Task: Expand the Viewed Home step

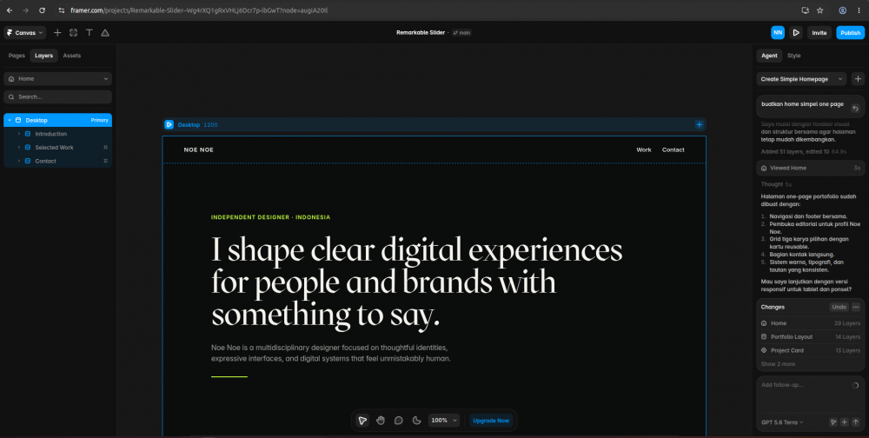Action: click(x=810, y=168)
